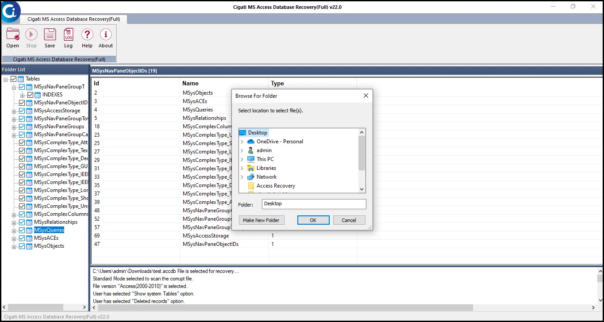Close the Browse For Folder dialog
Screen dimensions: 604x322
366,96
